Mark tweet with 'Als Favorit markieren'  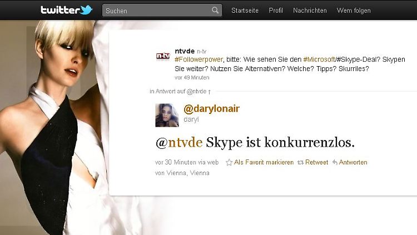pyautogui.click(x=264, y=162)
